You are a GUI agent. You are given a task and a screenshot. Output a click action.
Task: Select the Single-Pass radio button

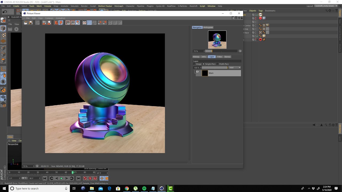click(204, 64)
